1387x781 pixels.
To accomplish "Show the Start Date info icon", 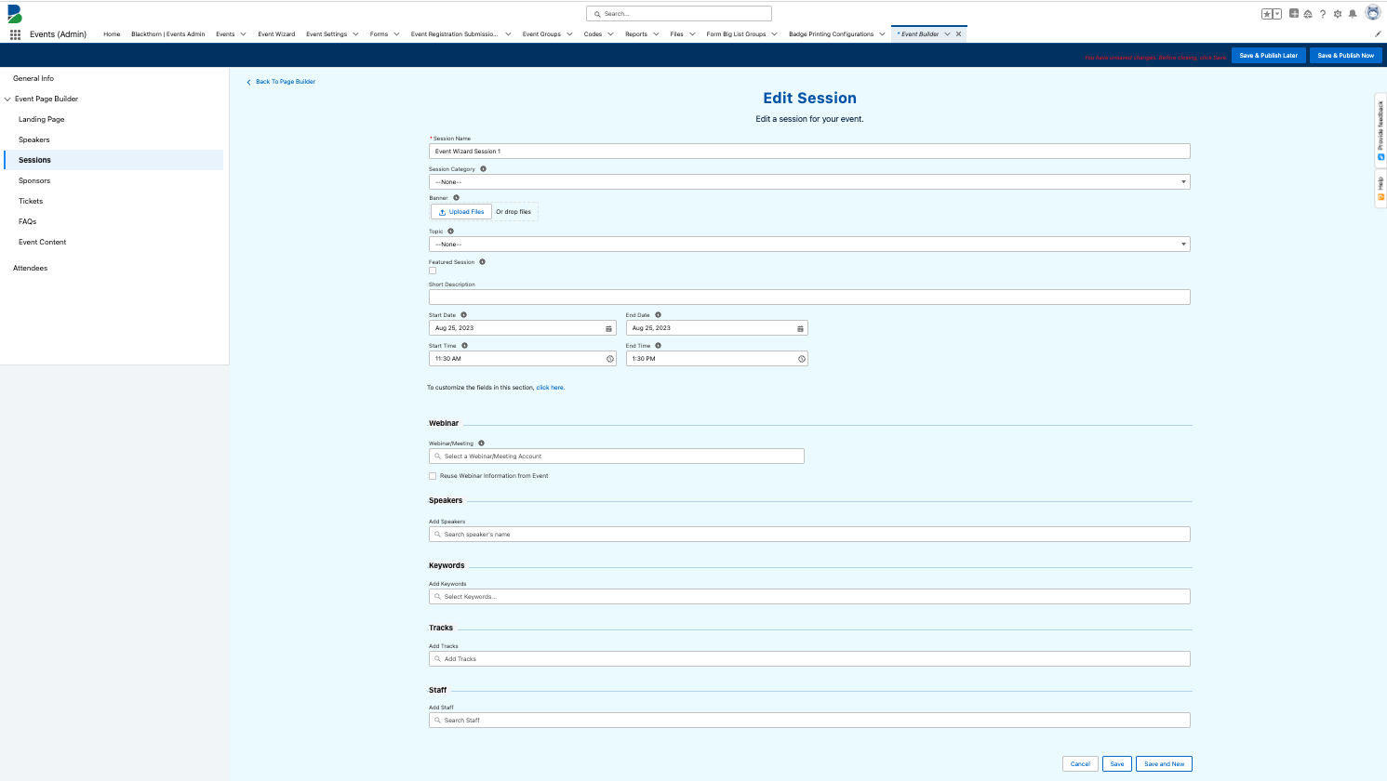I will pos(464,315).
